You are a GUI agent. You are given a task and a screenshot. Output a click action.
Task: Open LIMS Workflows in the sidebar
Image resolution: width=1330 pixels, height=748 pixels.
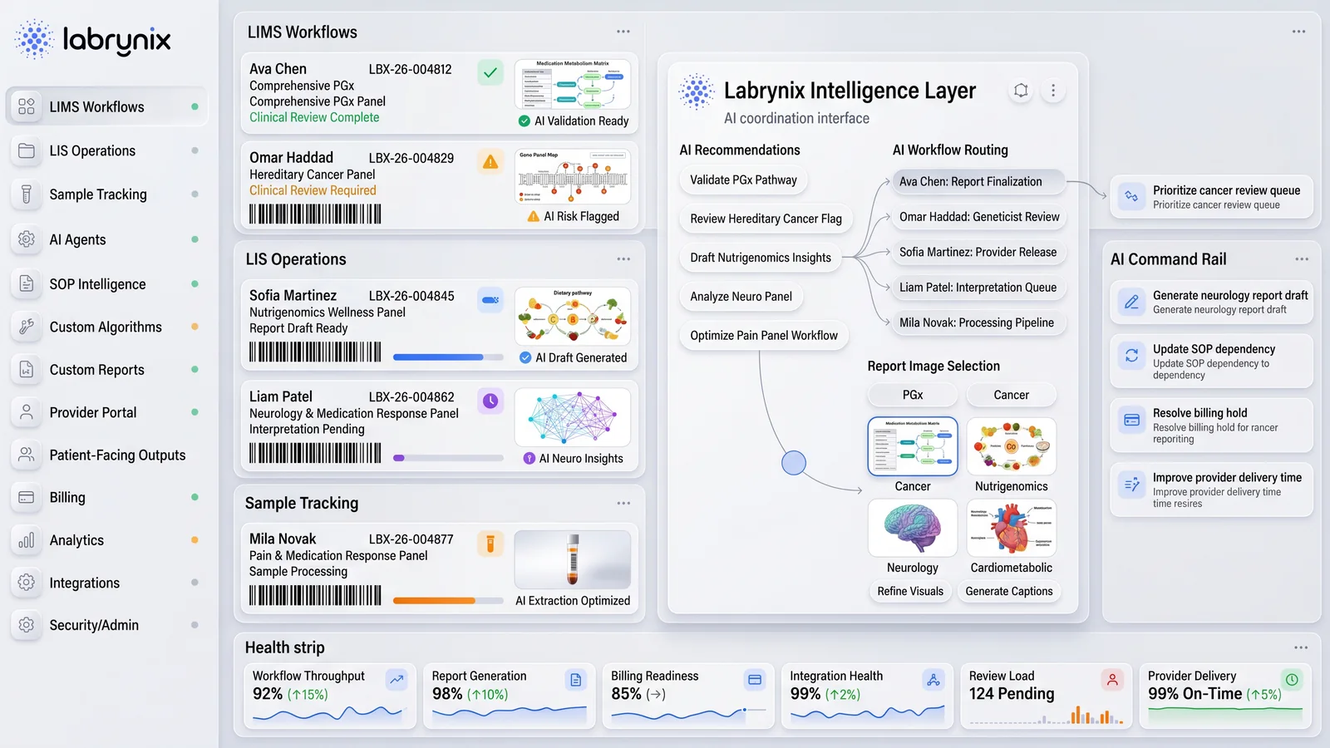click(x=106, y=106)
